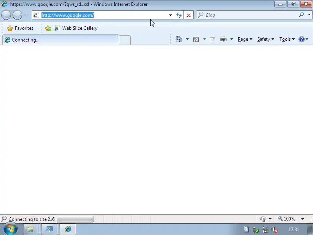Select the Connecting... tab
The image size is (313, 235).
coord(61,40)
